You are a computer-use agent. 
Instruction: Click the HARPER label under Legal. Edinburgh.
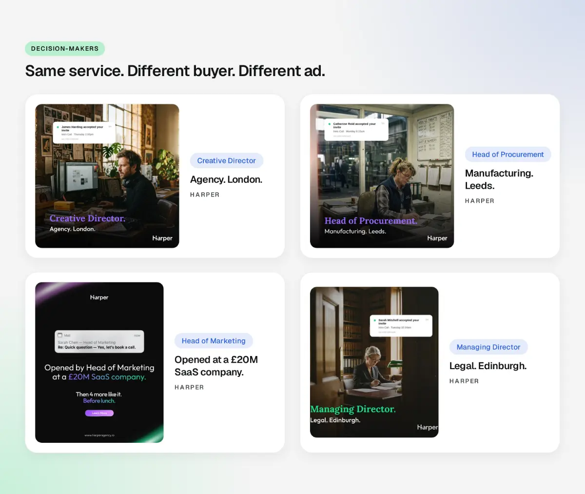(x=464, y=381)
